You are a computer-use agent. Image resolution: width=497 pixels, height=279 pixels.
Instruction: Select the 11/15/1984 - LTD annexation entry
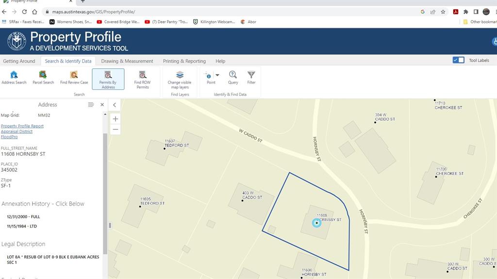click(x=22, y=227)
